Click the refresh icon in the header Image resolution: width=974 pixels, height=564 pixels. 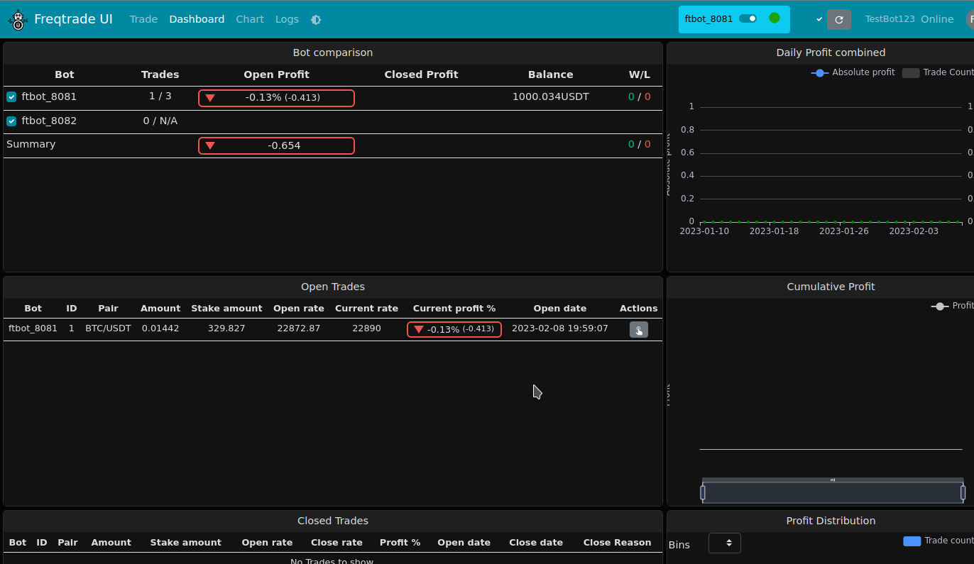pyautogui.click(x=839, y=19)
